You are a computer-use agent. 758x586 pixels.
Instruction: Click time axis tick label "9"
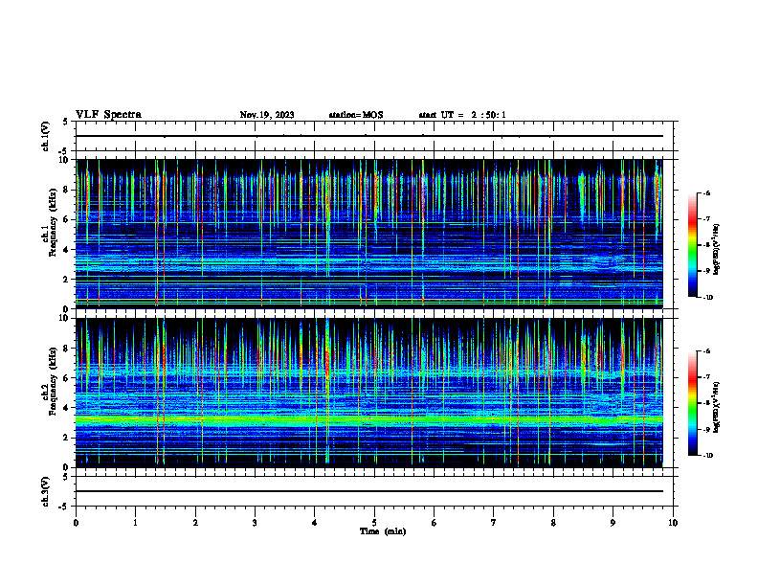[613, 523]
